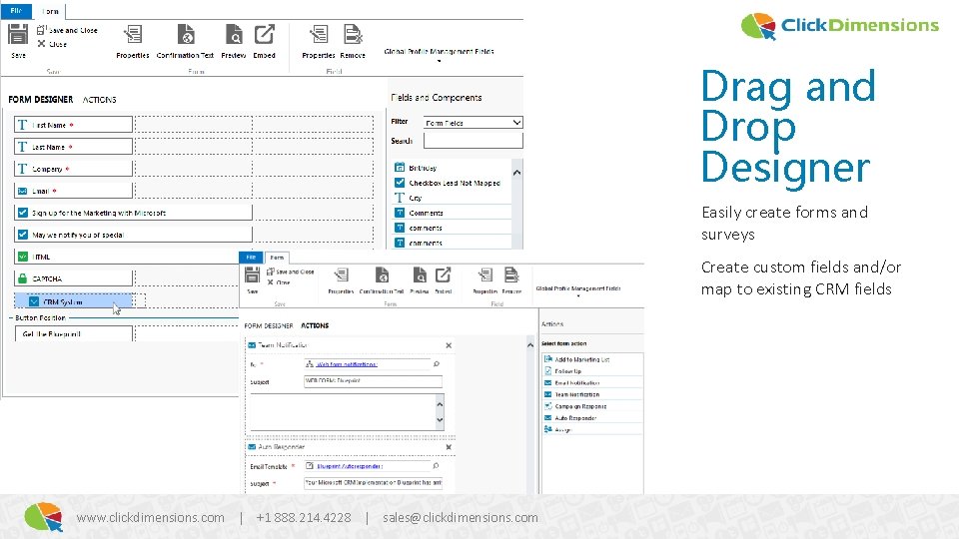Switch to ACTIONS tab in upper designer window
Screen dimensions: 959x539
(99, 100)
